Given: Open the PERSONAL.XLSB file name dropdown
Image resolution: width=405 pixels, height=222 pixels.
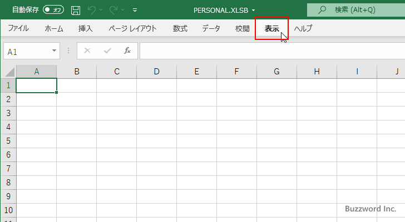Looking at the screenshot, I should tap(253, 11).
